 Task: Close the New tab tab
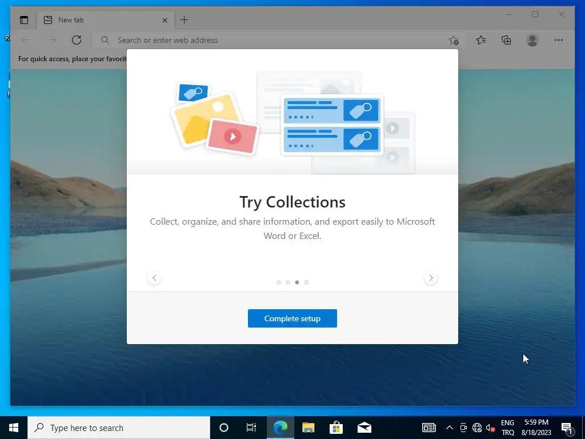(165, 20)
